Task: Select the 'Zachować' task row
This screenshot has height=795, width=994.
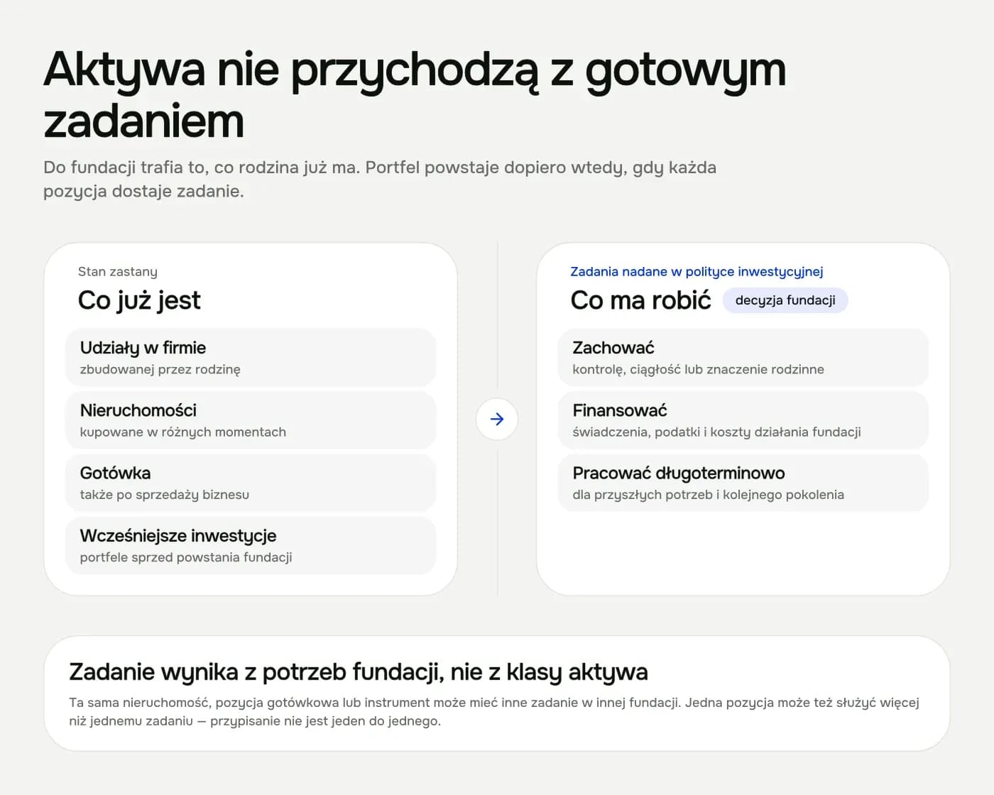Action: [743, 358]
